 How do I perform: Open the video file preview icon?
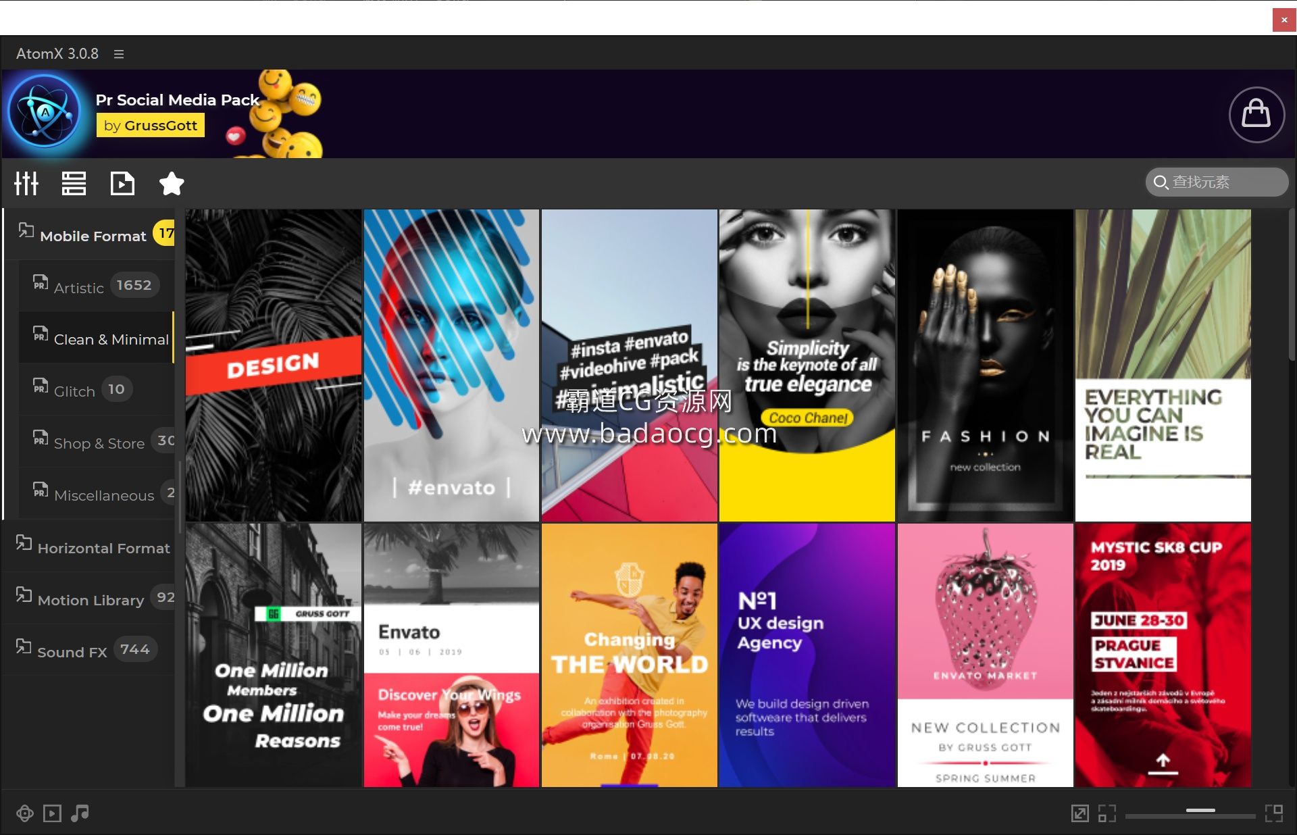[x=122, y=183]
